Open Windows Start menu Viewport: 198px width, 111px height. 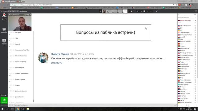click(x=2, y=109)
